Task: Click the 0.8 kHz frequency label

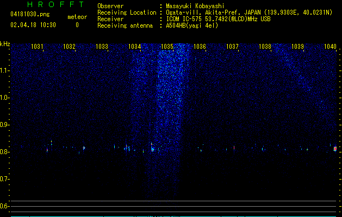Action: point(4,152)
